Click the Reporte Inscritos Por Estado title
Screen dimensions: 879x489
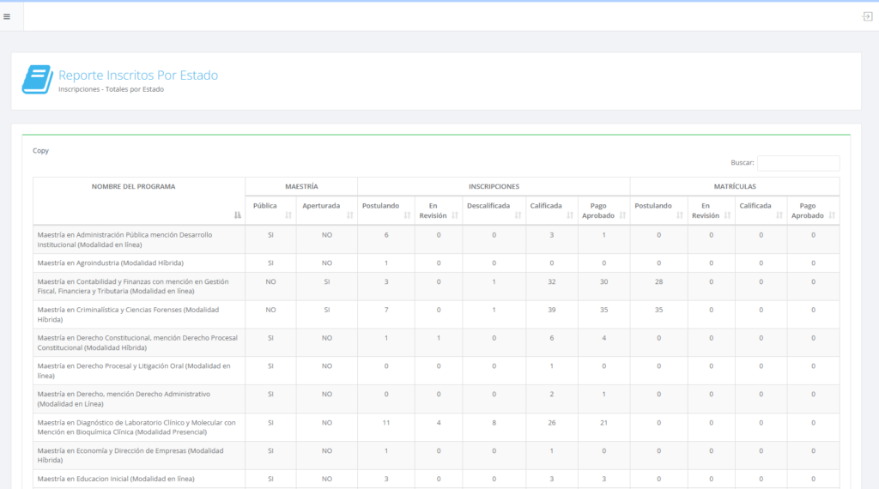point(138,75)
